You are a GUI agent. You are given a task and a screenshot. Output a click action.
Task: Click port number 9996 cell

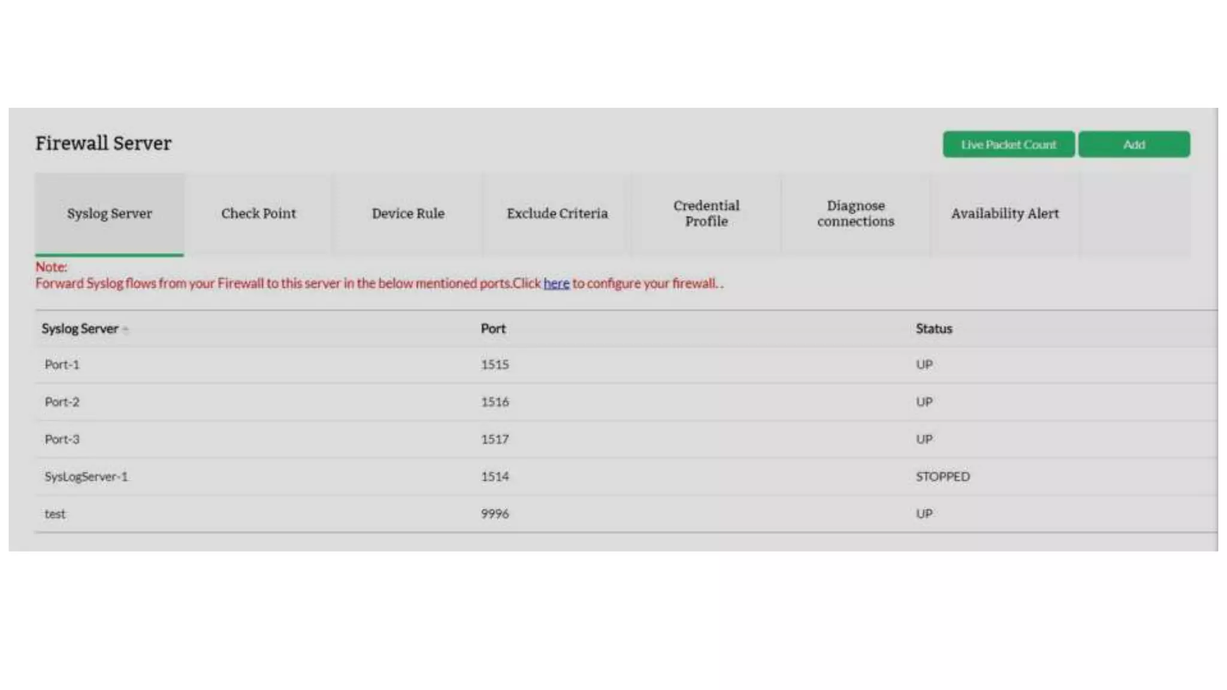coord(494,514)
